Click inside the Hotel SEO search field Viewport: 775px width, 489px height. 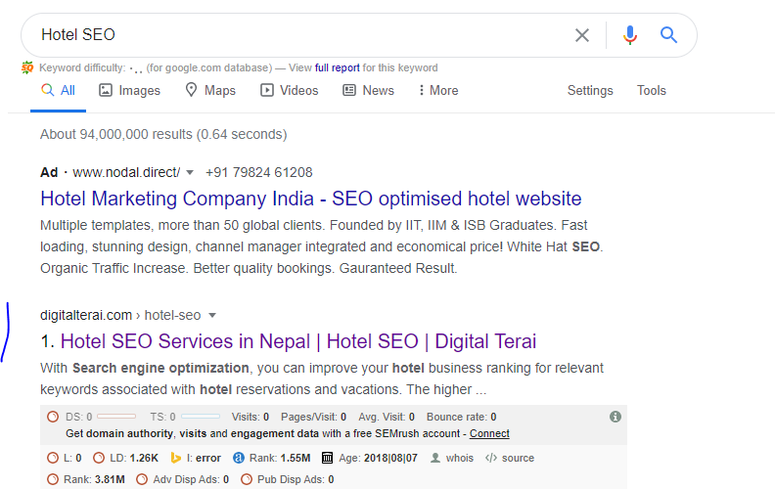point(294,35)
